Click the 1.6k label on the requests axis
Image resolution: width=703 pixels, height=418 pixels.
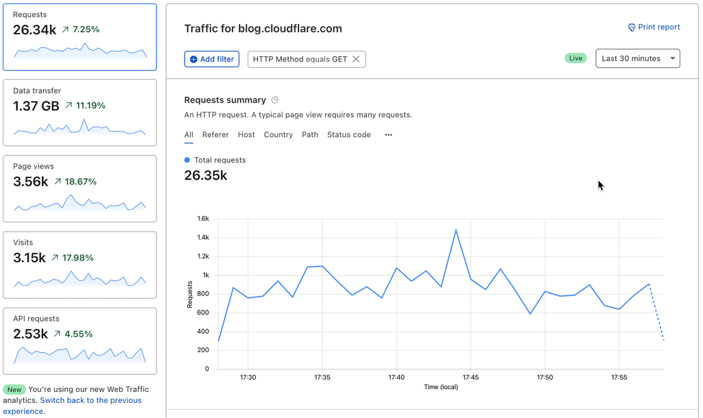[203, 219]
